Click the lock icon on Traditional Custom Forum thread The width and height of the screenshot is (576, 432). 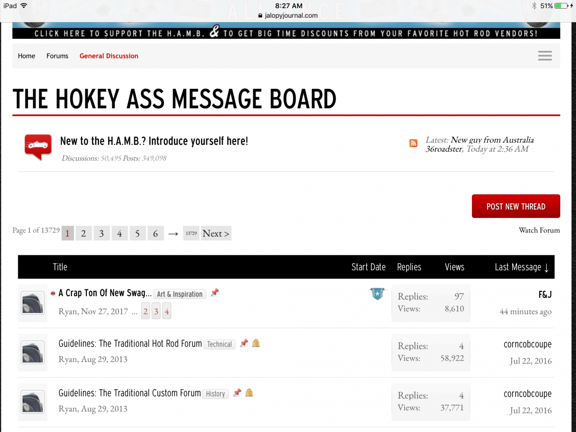[249, 393]
